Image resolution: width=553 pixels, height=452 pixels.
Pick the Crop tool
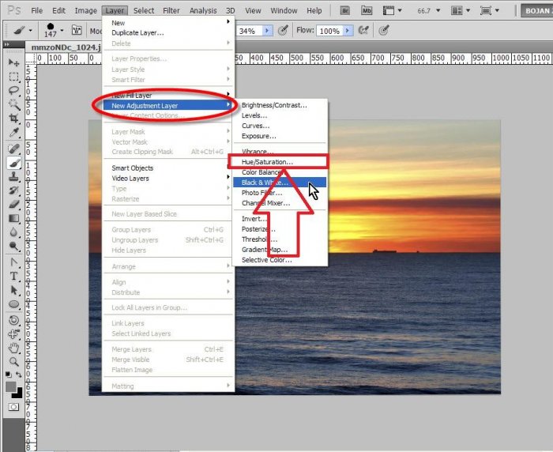(13, 119)
